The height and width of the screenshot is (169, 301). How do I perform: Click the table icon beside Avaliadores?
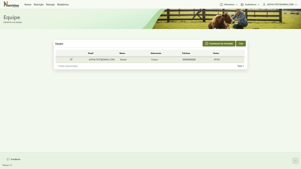tap(242, 5)
